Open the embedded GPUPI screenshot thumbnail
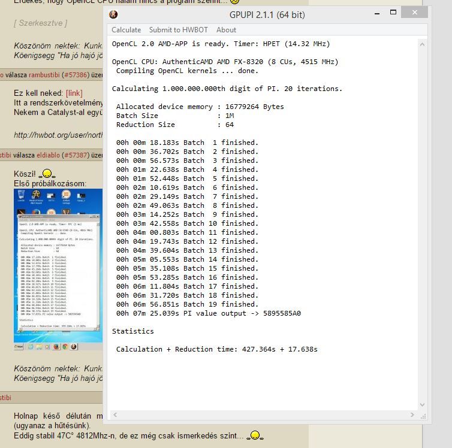Viewport: 452px width, 448px height. tap(58, 270)
